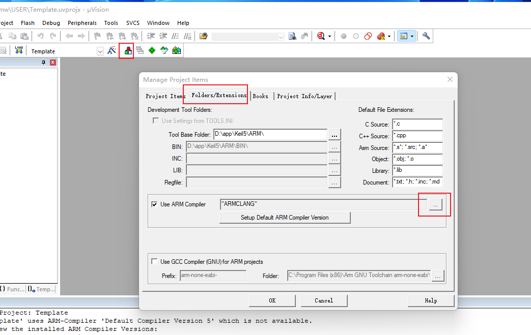Open the Tools menu
Viewport: 531px width, 335px height.
pyautogui.click(x=111, y=23)
